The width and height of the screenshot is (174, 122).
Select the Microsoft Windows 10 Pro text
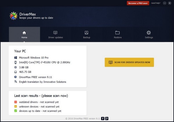(x=34, y=58)
